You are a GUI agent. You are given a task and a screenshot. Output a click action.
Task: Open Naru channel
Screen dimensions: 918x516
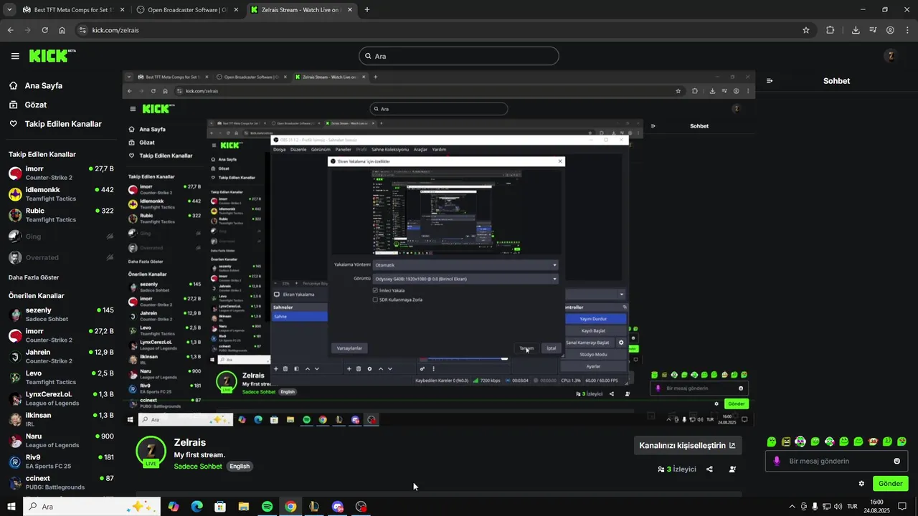coord(61,440)
